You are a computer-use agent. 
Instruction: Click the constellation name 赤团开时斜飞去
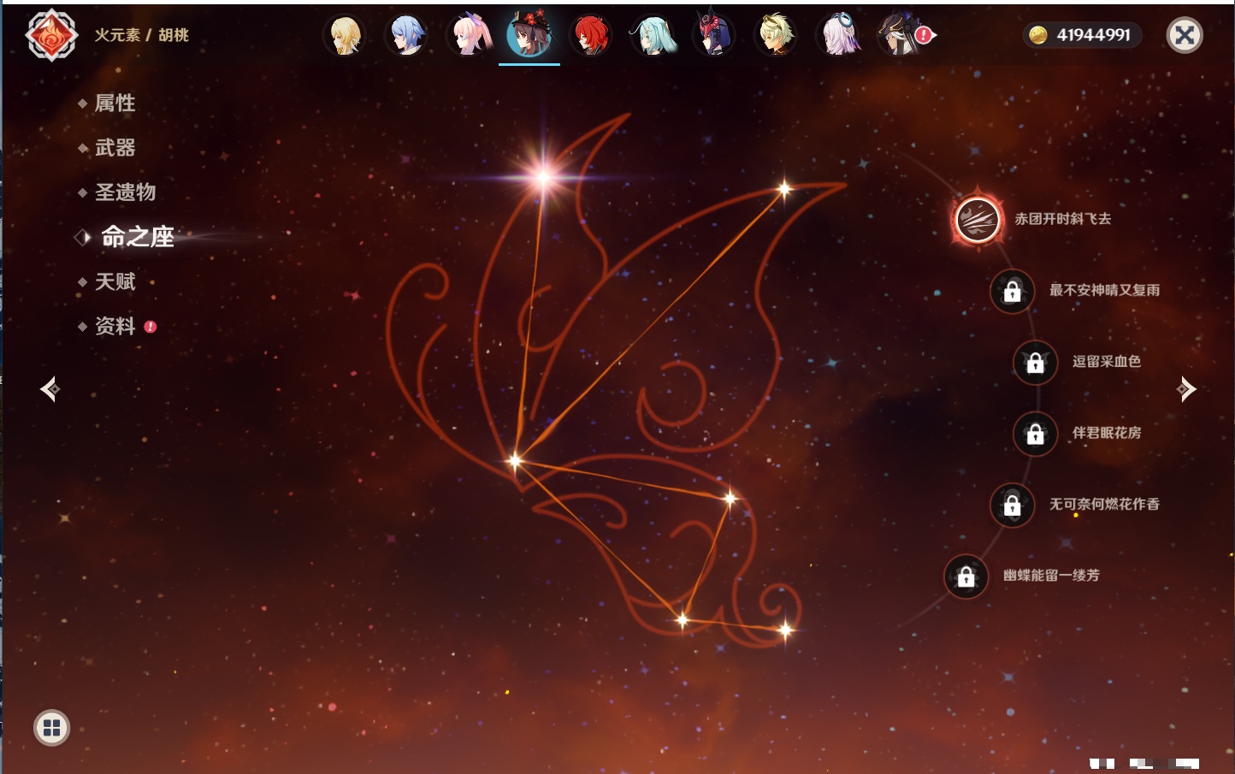point(1062,219)
